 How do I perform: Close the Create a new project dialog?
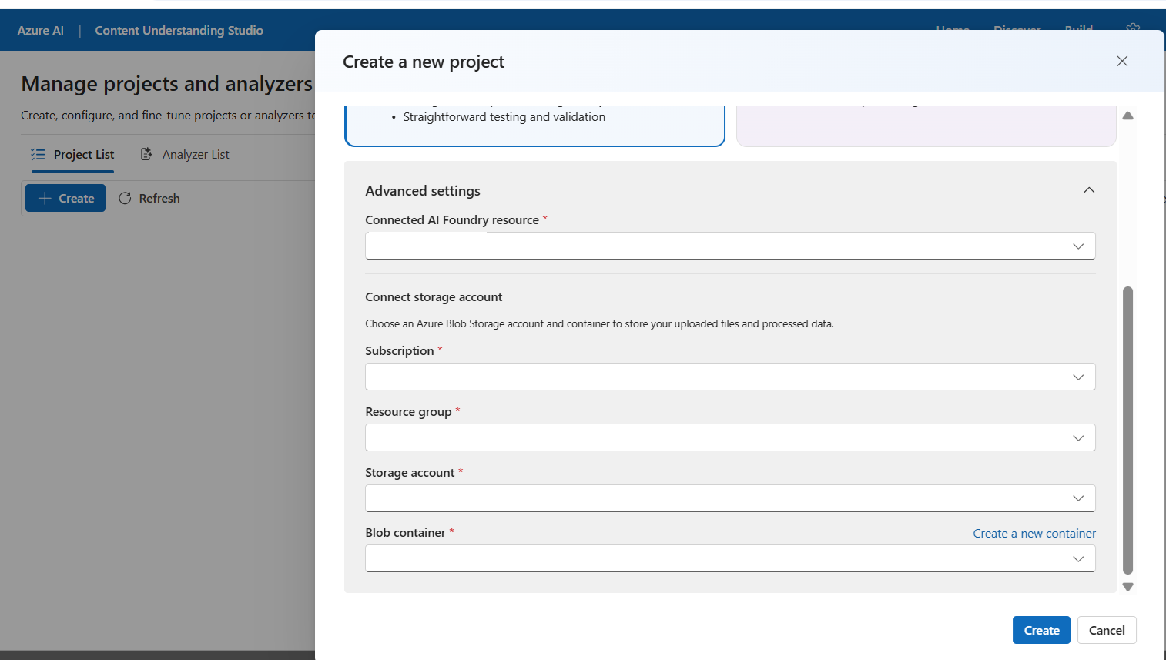[x=1122, y=62]
